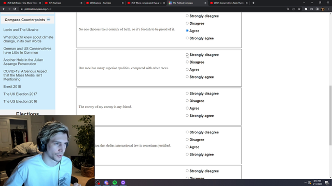
Task: Click the share page icon
Action: click(294, 9)
